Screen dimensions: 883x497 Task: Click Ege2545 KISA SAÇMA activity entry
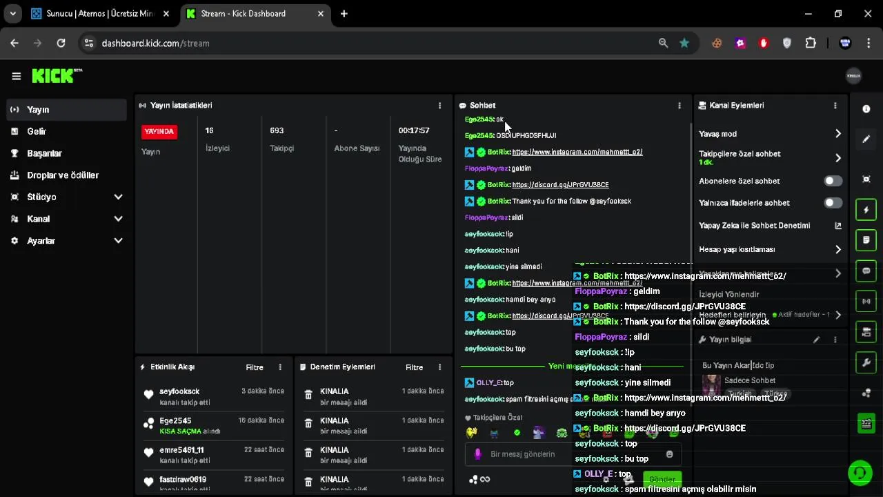(x=214, y=426)
